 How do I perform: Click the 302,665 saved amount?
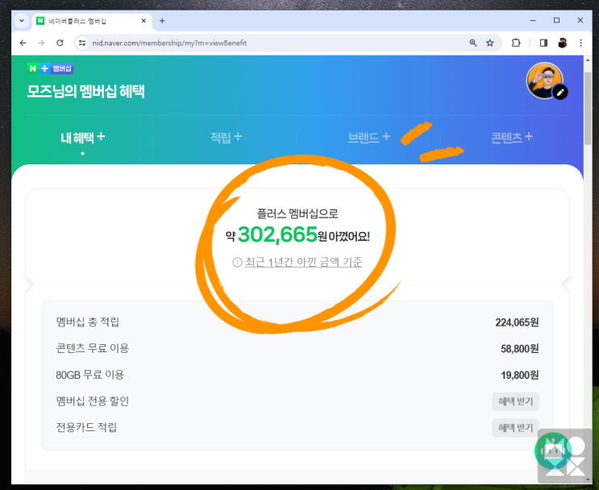(277, 235)
